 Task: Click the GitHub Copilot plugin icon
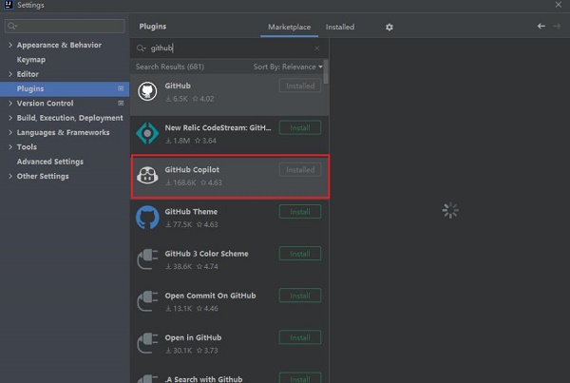tap(147, 175)
